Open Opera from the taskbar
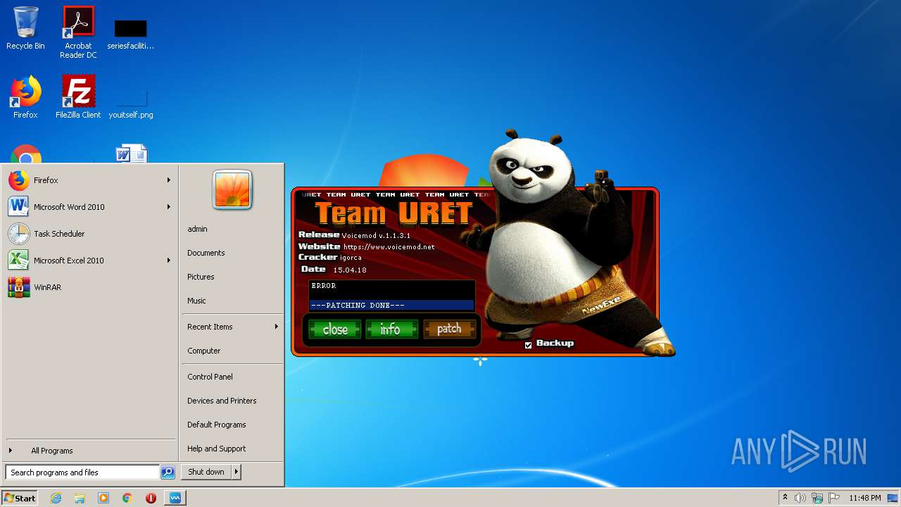Screen dimensions: 901x507 pos(151,498)
